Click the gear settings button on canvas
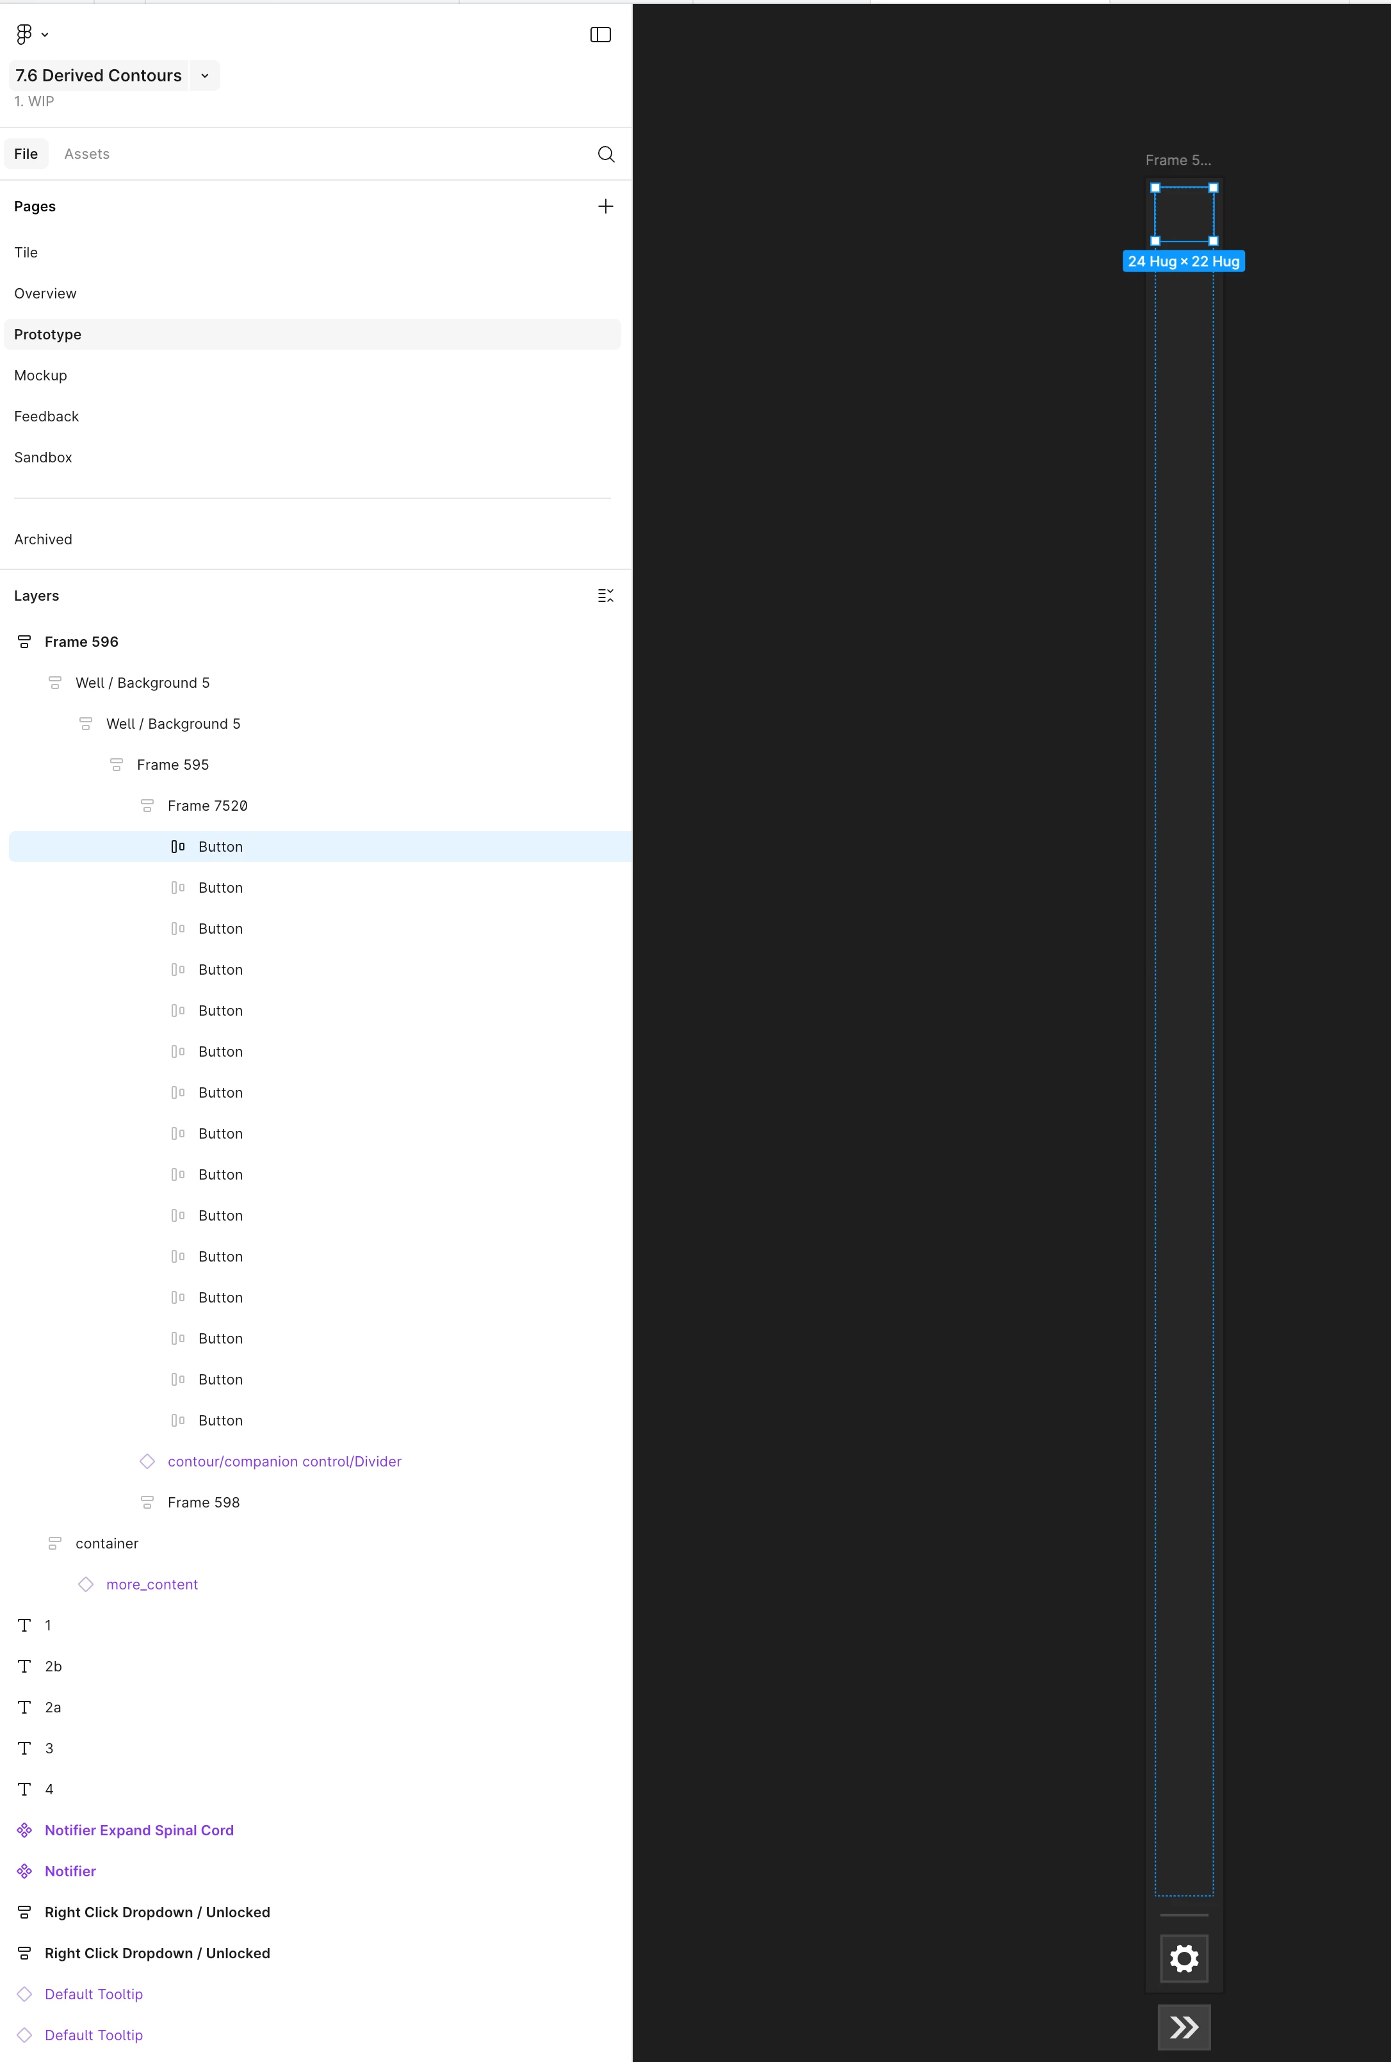 pos(1184,1958)
